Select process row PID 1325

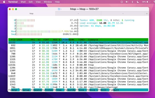click(78, 59)
